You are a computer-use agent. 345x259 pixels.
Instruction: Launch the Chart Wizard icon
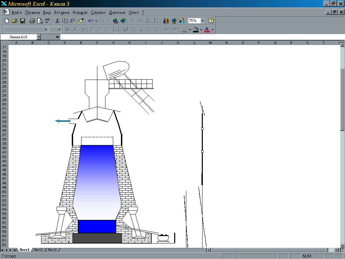[166, 21]
